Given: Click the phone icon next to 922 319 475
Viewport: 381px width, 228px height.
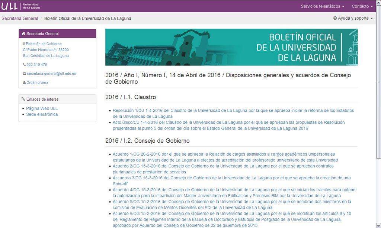Looking at the screenshot, I should (x=24, y=65).
